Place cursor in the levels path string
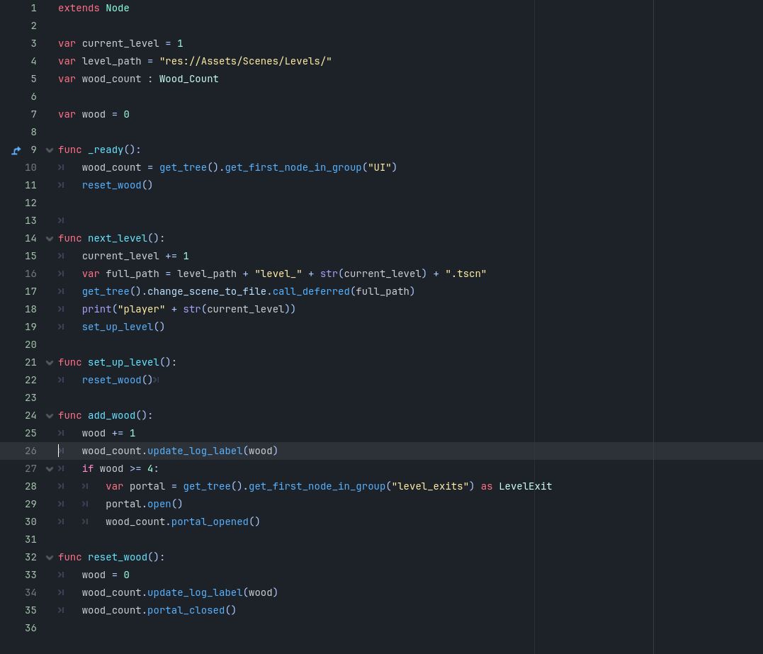The width and height of the screenshot is (763, 654). [245, 61]
